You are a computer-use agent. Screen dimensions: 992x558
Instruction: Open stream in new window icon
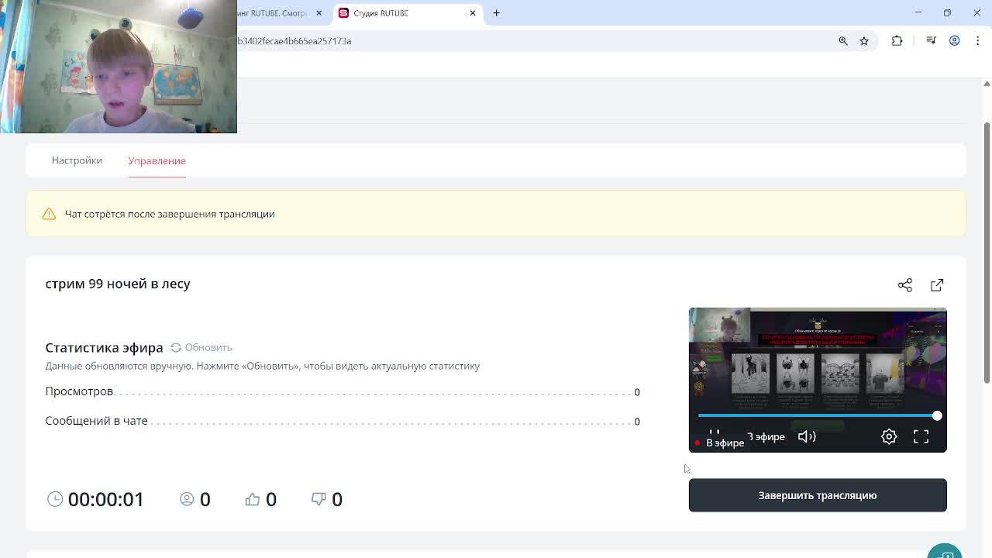(x=937, y=285)
